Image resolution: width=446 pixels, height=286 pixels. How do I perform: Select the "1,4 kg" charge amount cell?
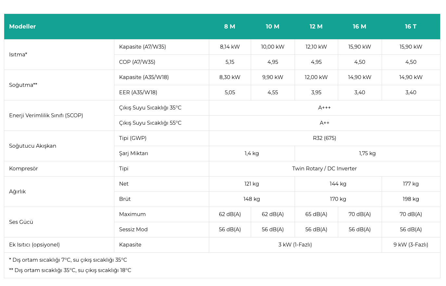pos(251,153)
